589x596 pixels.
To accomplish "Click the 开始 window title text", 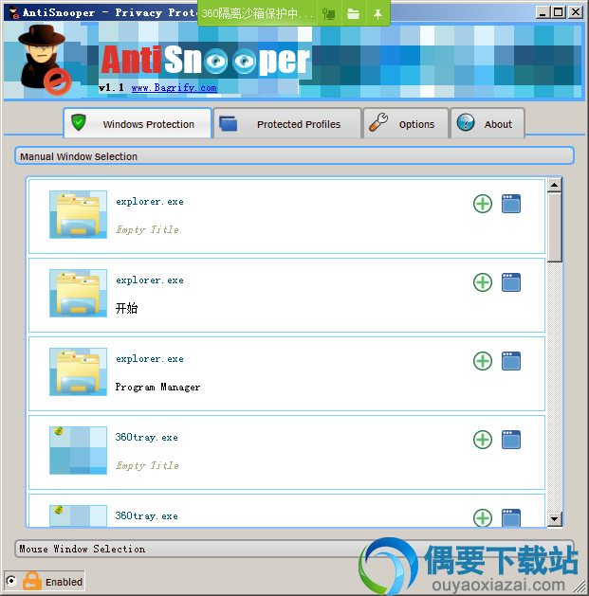I will (x=126, y=308).
